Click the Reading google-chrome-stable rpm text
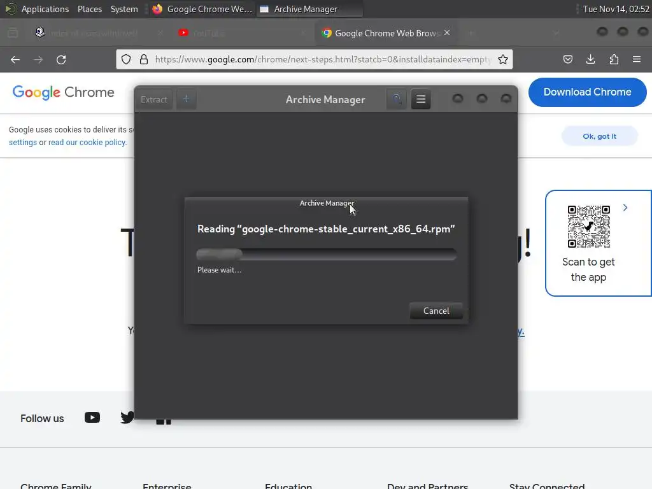Viewport: 652px width, 489px height. [326, 229]
